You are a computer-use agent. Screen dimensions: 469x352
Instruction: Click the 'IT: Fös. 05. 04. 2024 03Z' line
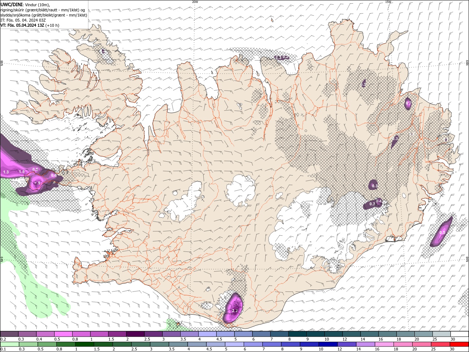[23, 20]
